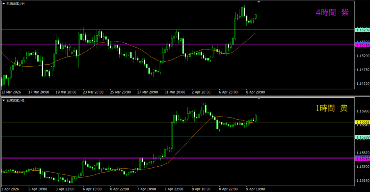Click the triangle icon beside EURUSD,H4 title
This screenshot has width=370, height=192.
[3, 4]
